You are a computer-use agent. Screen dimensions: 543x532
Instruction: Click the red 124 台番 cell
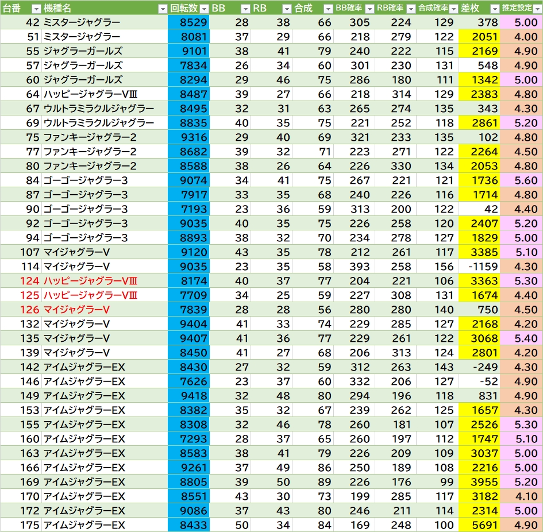tap(21, 281)
